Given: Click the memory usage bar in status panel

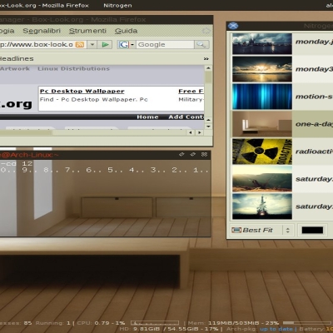Looking at the screenshot, I should pyautogui.click(x=307, y=323).
